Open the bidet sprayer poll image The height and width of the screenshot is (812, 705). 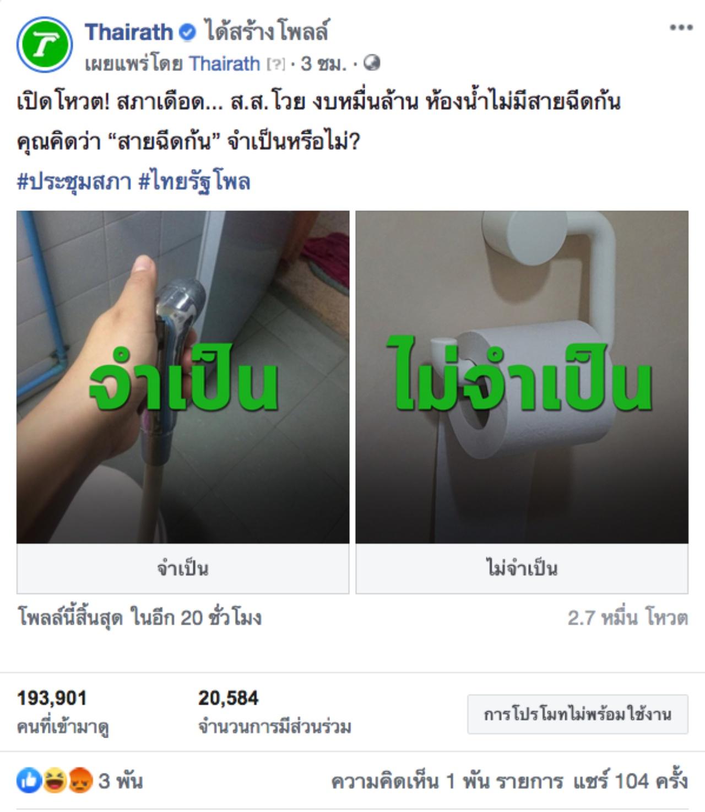point(183,377)
